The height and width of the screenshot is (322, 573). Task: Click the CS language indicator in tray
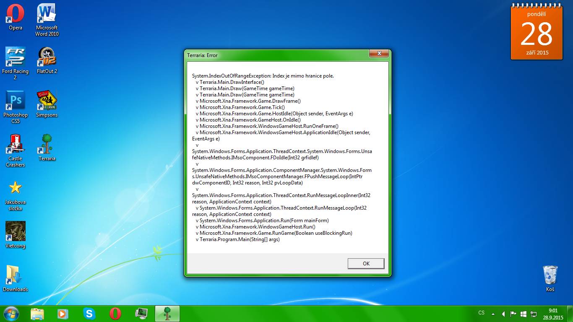tap(482, 313)
